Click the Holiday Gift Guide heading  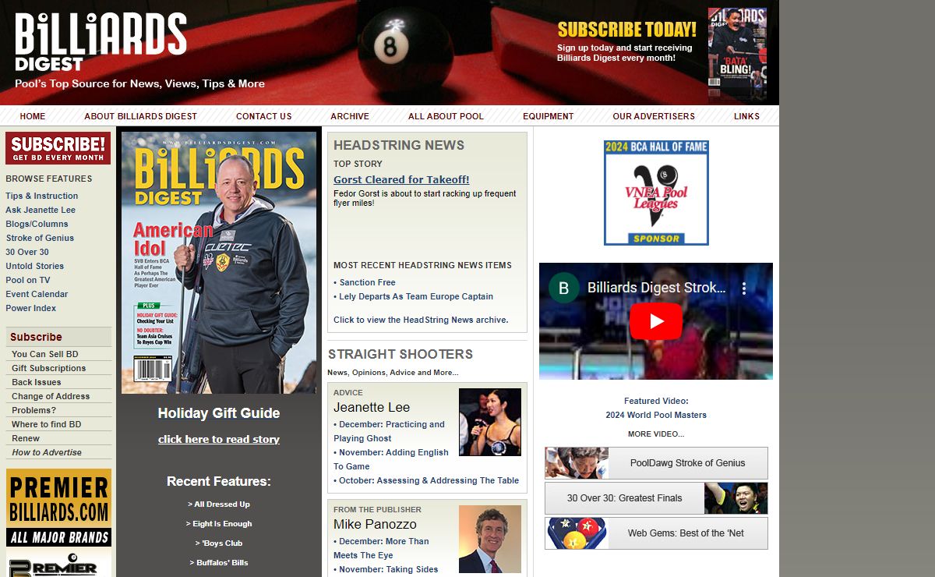[219, 413]
